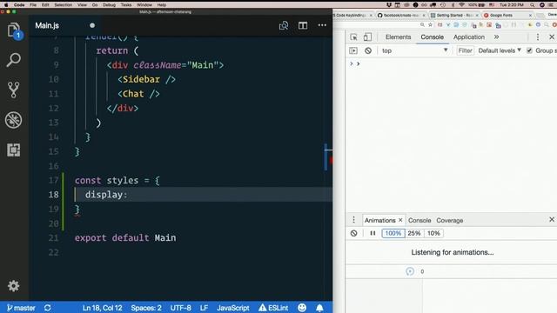Screen dimensions: 557x313
Task: Clear the console with the clear icon
Action: [368, 50]
